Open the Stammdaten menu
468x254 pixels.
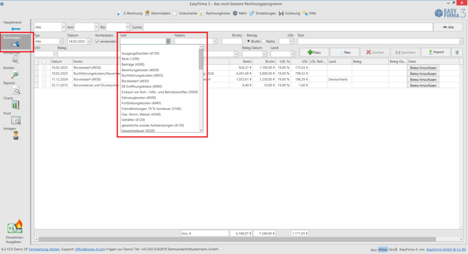[x=158, y=13]
